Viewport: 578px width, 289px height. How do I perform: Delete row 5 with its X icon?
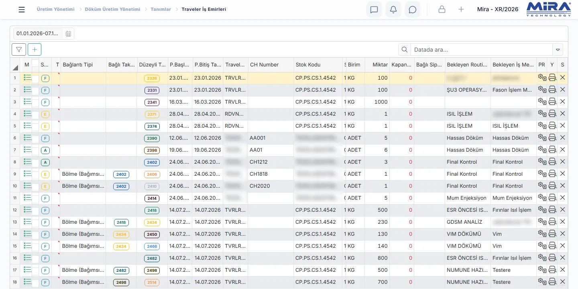[562, 126]
